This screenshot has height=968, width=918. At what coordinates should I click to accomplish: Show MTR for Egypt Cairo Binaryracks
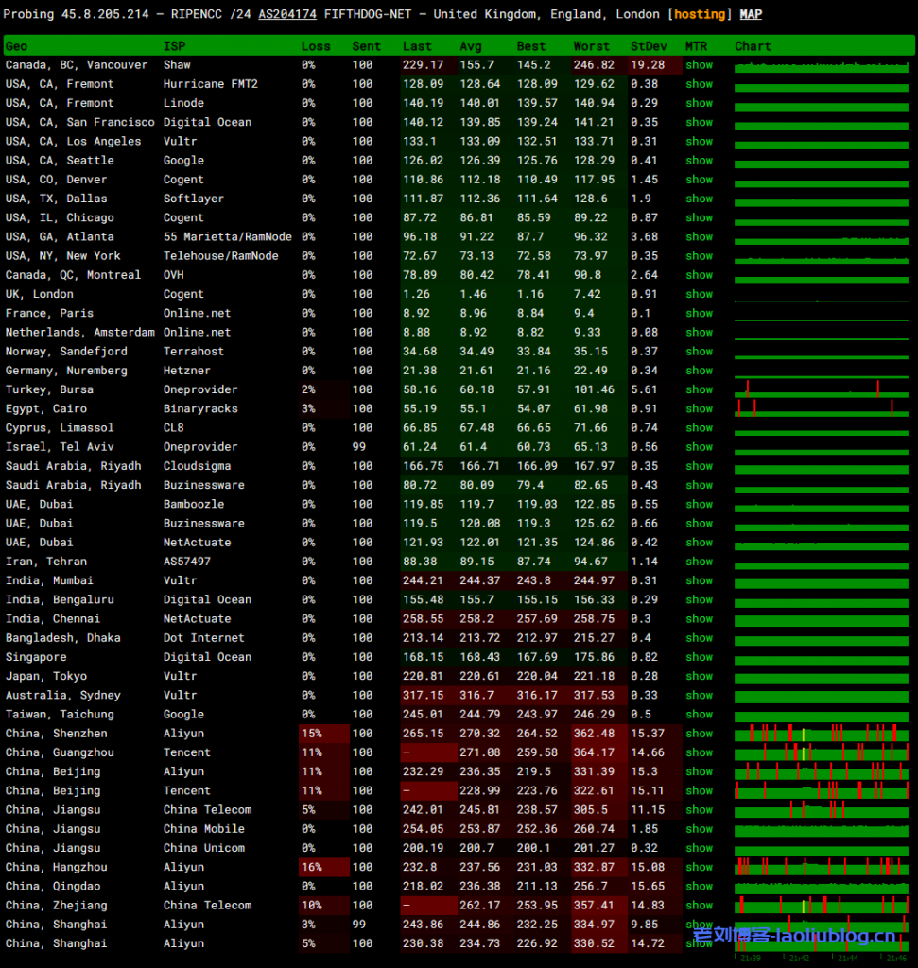click(699, 408)
